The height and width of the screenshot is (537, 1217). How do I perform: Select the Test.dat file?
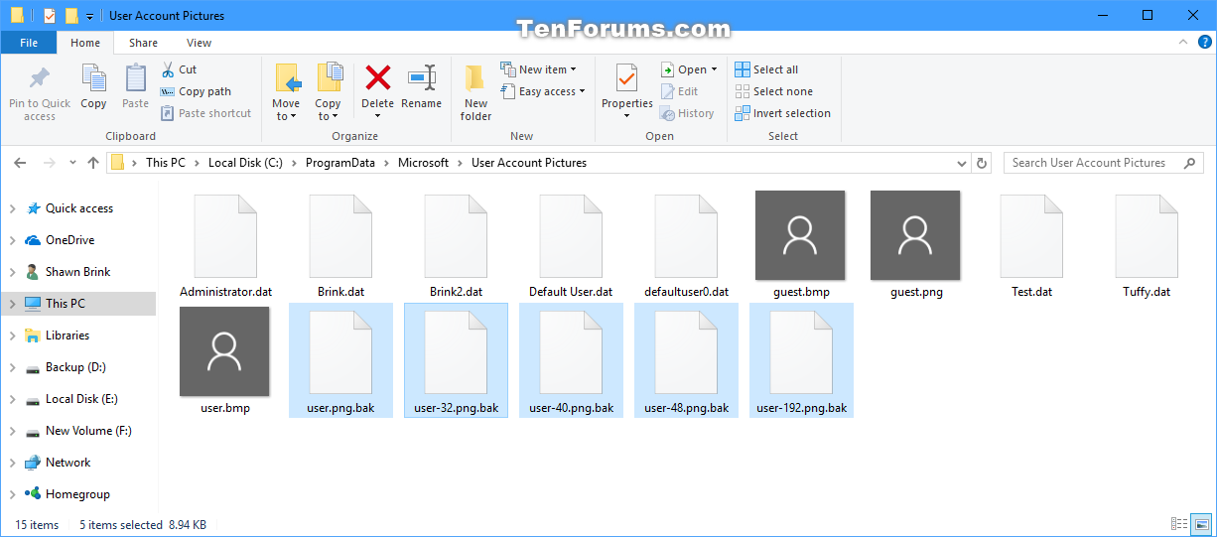coord(1031,245)
